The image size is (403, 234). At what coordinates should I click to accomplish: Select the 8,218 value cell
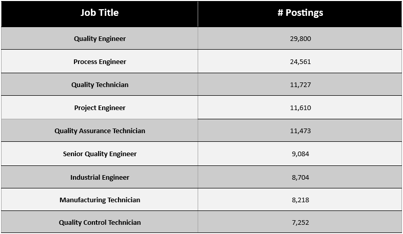(300, 200)
